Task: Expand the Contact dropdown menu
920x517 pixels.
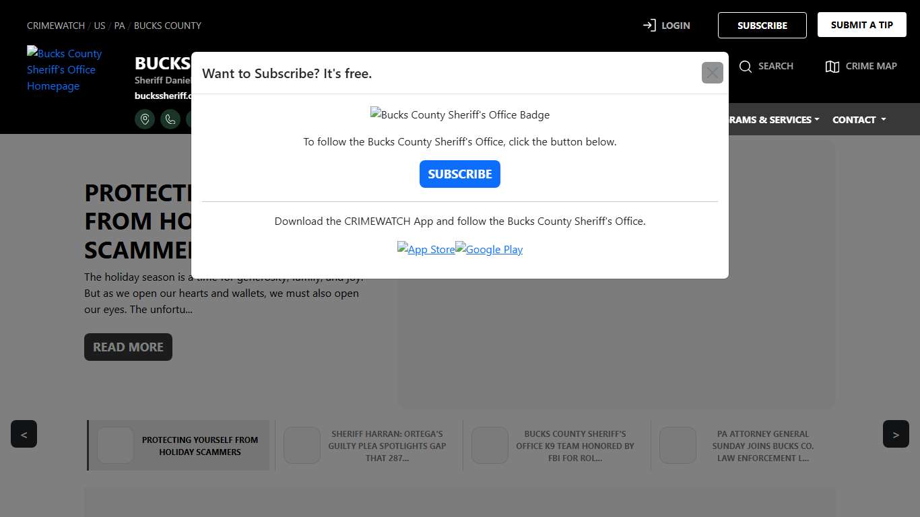Action: 859,120
